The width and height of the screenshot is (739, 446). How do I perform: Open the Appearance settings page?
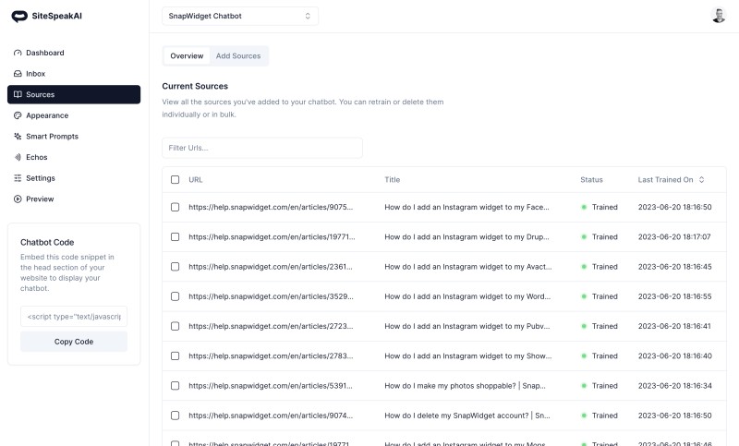pyautogui.click(x=47, y=115)
